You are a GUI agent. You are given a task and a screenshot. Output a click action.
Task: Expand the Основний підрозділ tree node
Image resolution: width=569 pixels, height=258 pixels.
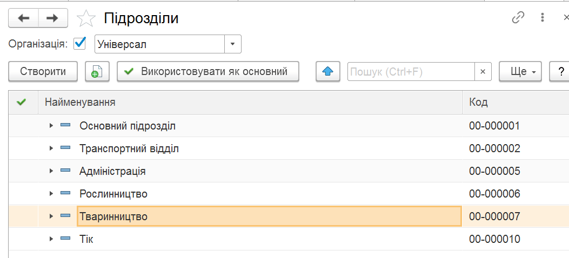[51, 125]
